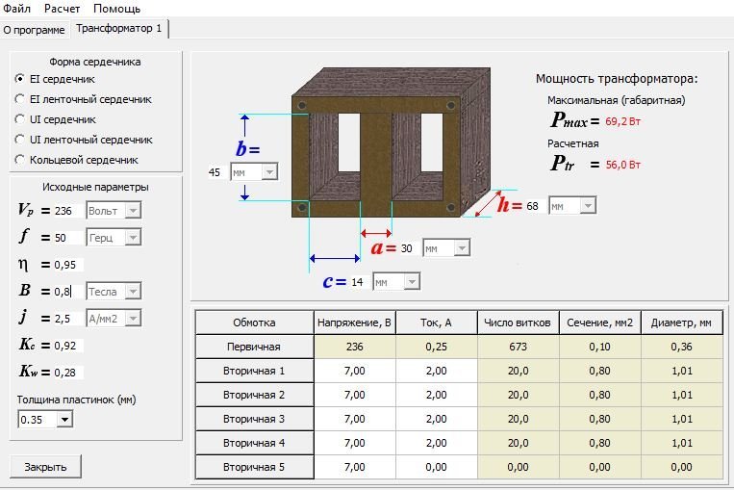
Task: Switch to the О программе tab
Action: coord(35,30)
